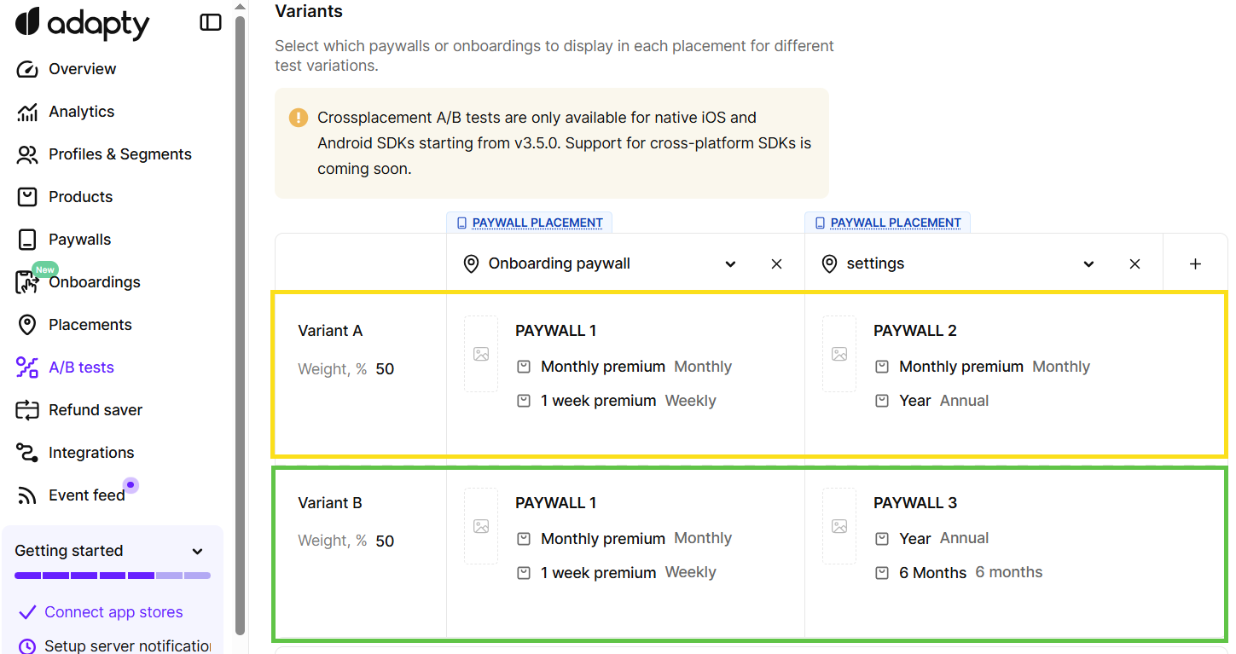Viewport: 1236px width, 654px height.
Task: Add a new placement column with plus
Action: point(1195,264)
